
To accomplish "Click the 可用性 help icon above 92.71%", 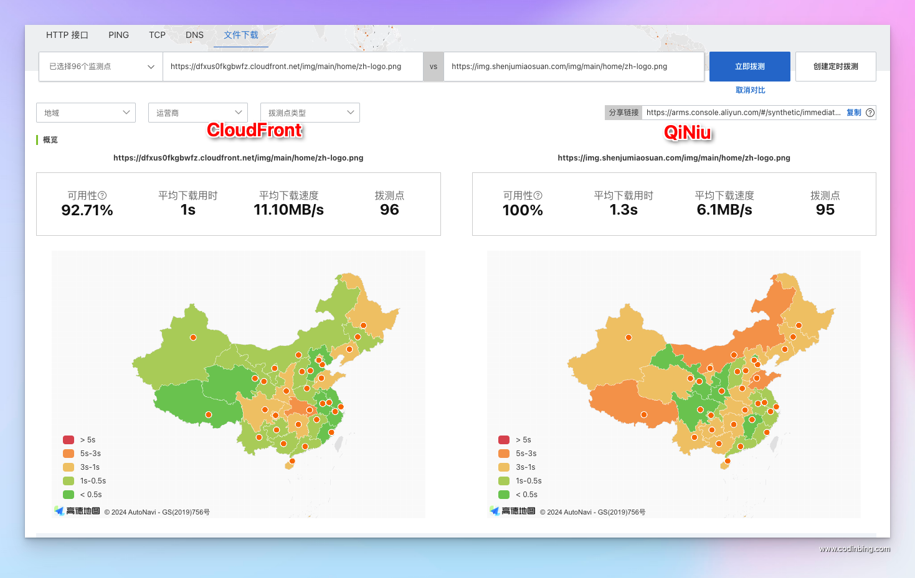I will tap(103, 195).
